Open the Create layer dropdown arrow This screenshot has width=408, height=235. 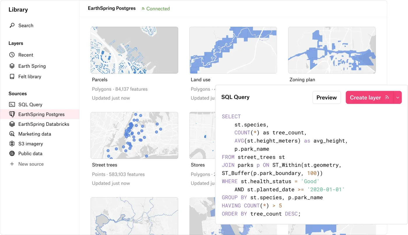pos(398,98)
